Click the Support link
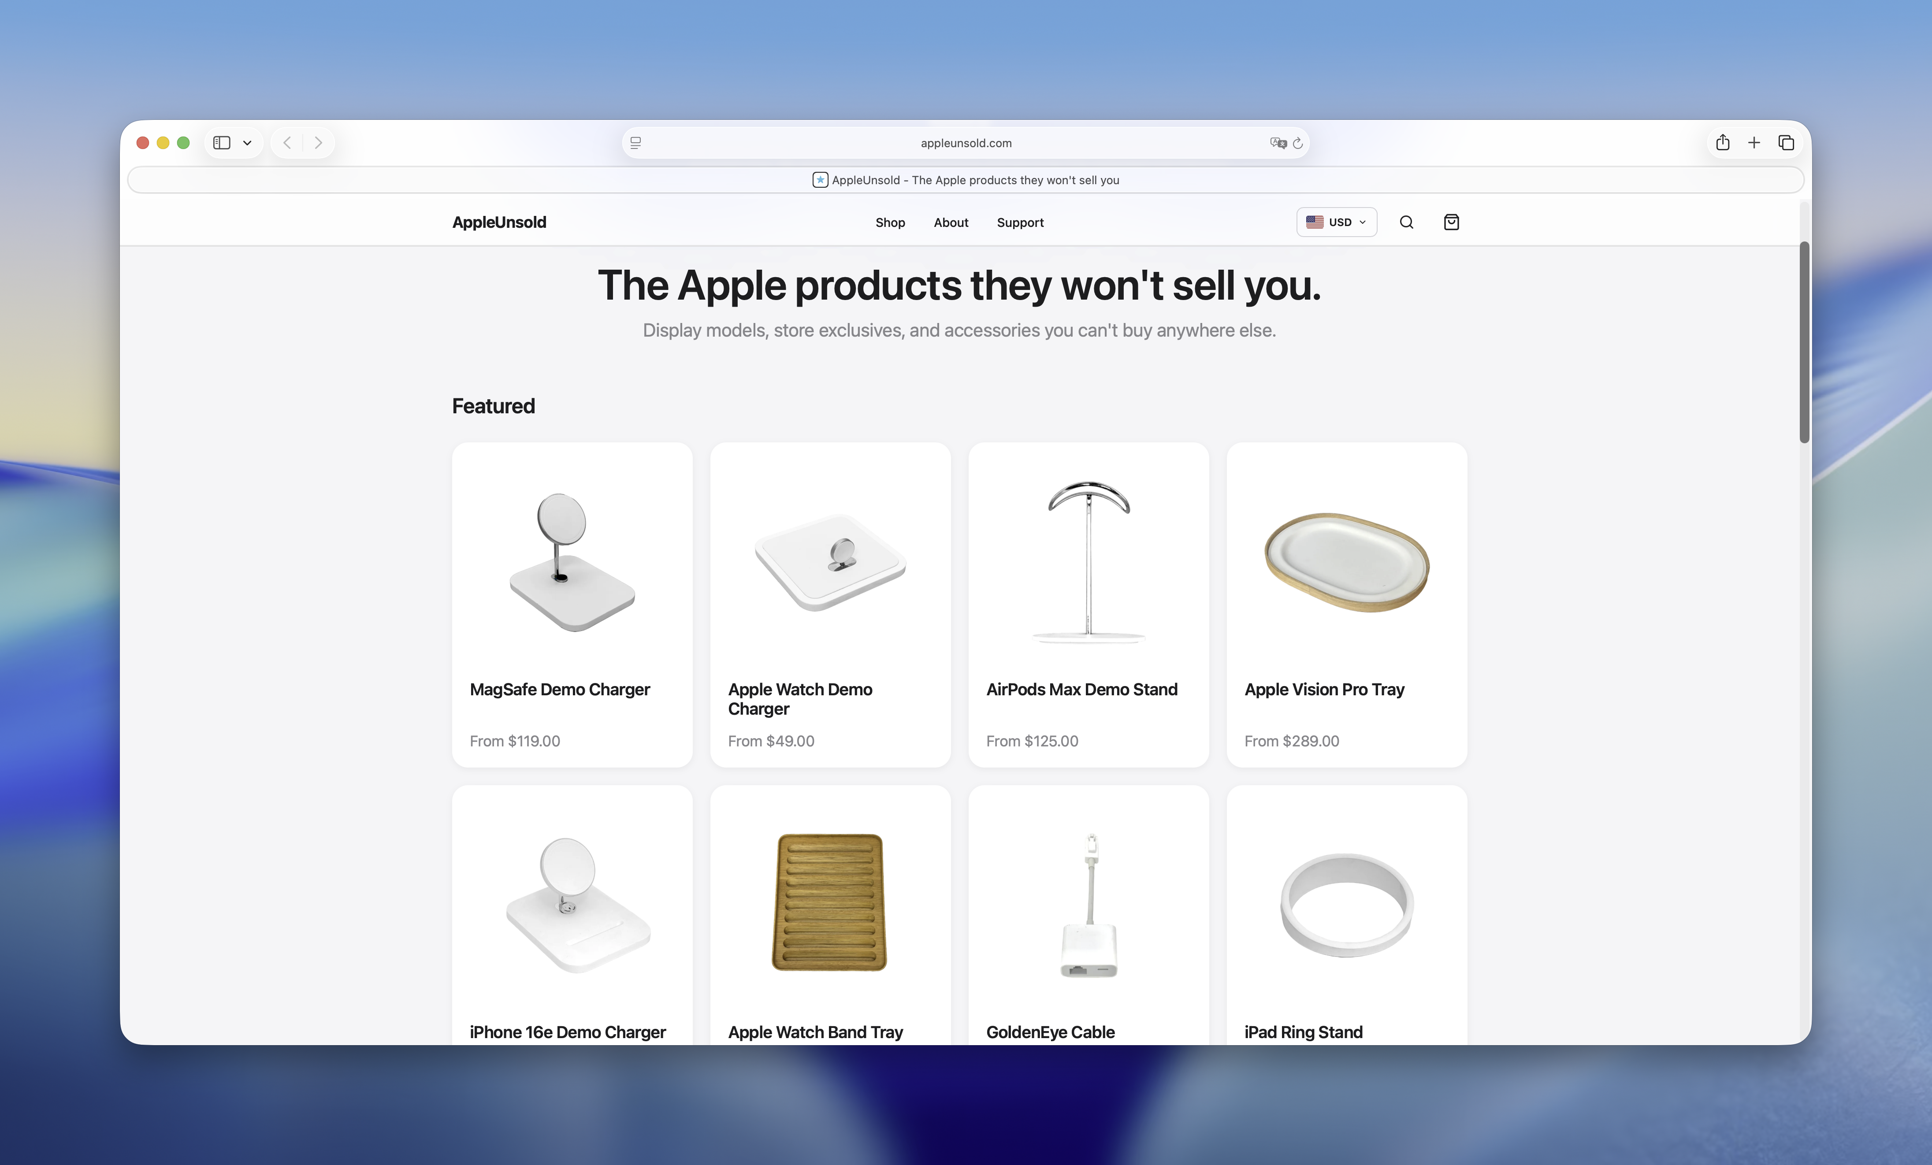The image size is (1932, 1165). click(x=1020, y=223)
